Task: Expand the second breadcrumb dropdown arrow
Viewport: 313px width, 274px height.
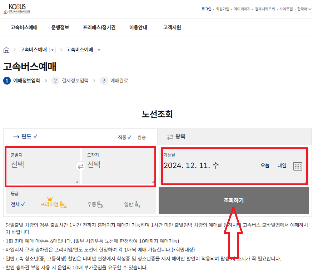Action: 100,50
